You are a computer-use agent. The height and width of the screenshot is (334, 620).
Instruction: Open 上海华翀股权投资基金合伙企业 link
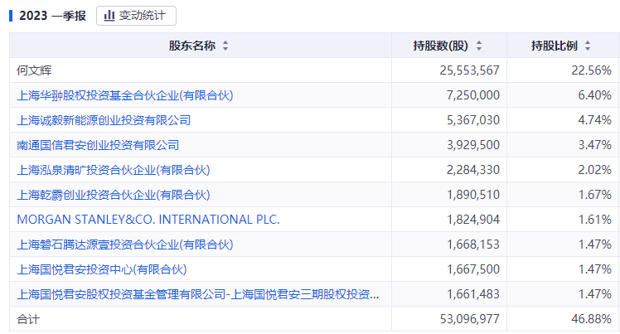click(x=125, y=95)
